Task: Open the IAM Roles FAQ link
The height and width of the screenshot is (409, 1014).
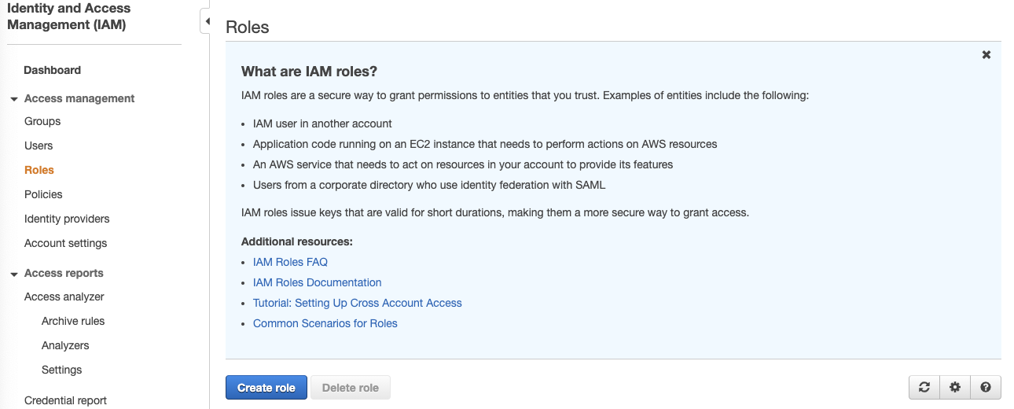Action: point(290,262)
